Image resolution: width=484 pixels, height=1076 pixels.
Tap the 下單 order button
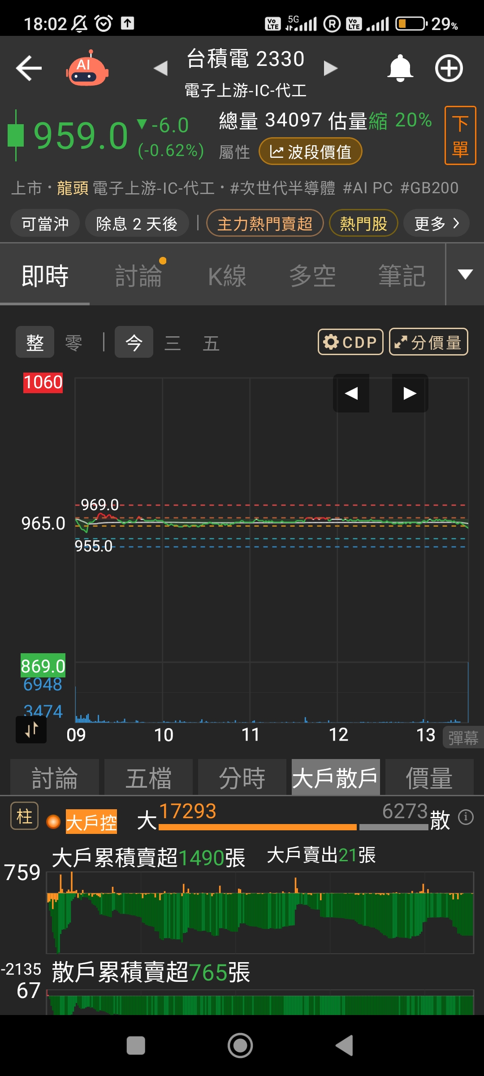pyautogui.click(x=460, y=135)
